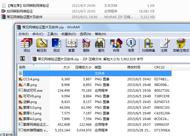Select file 逆鳞.png
The width and height of the screenshot is (190, 136).
pyautogui.click(x=30, y=102)
